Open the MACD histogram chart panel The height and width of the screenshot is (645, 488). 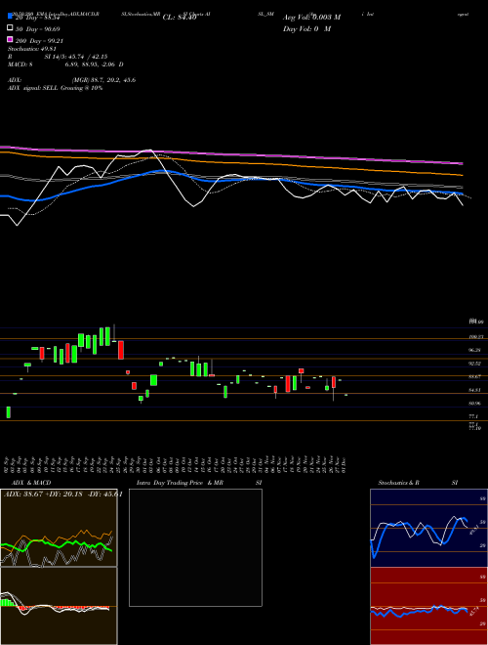click(x=59, y=606)
